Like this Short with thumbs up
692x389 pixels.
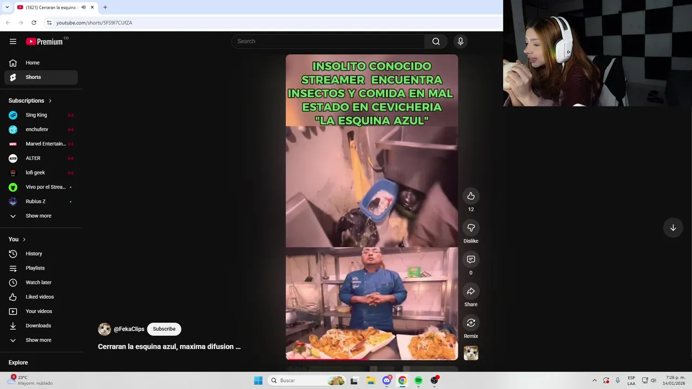tap(471, 196)
